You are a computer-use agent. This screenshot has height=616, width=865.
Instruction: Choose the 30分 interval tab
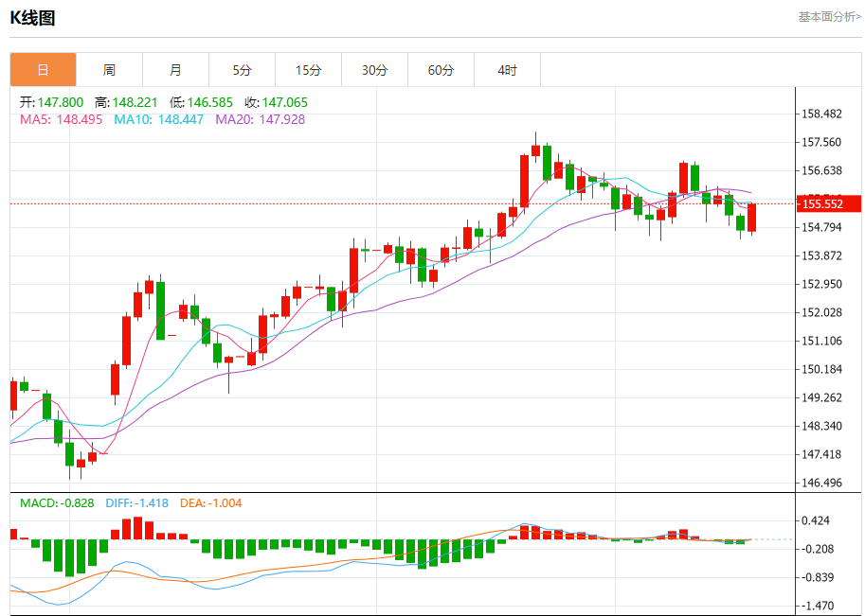point(374,70)
